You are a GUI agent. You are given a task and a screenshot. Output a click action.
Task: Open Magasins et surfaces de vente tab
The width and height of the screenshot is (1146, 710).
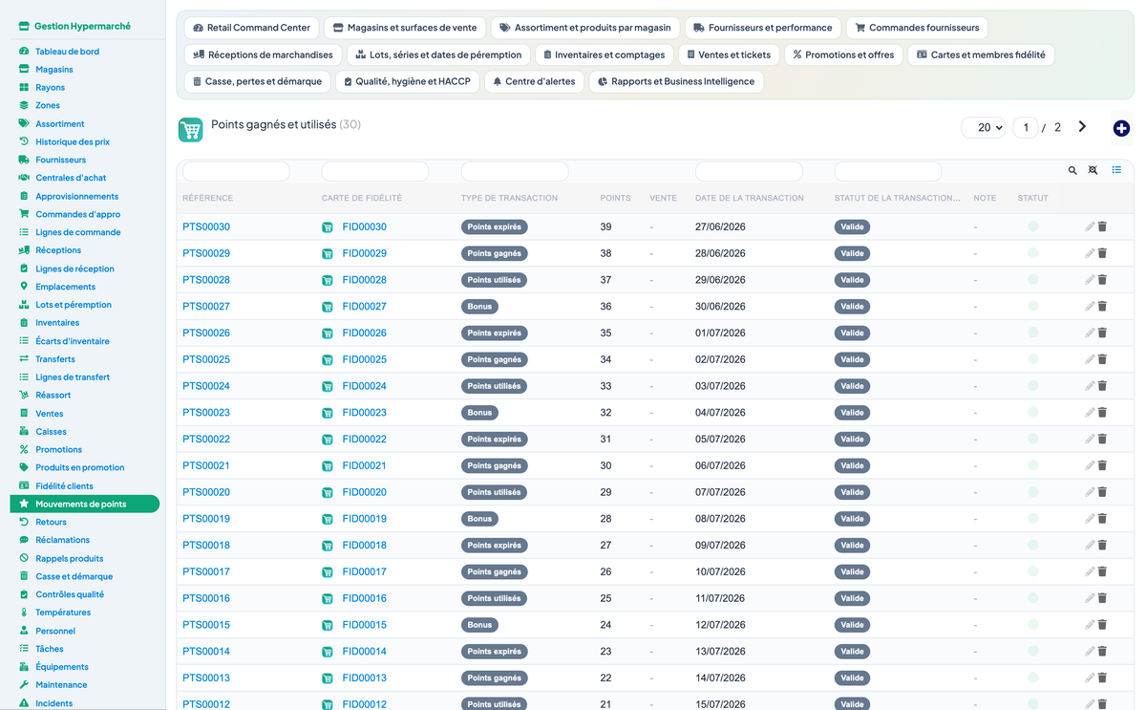point(406,28)
